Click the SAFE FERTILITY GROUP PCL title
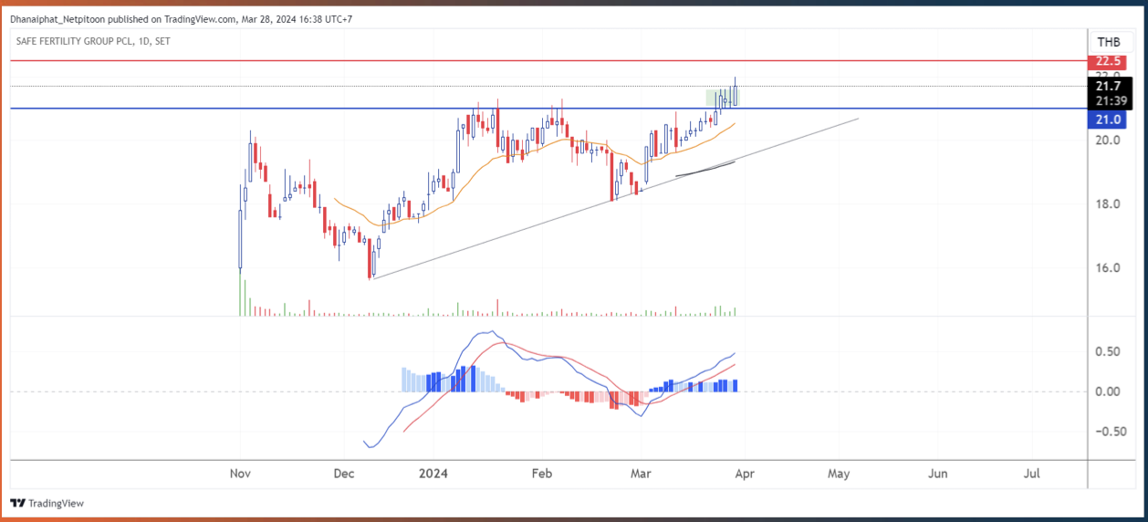This screenshot has width=1148, height=522. click(x=75, y=41)
